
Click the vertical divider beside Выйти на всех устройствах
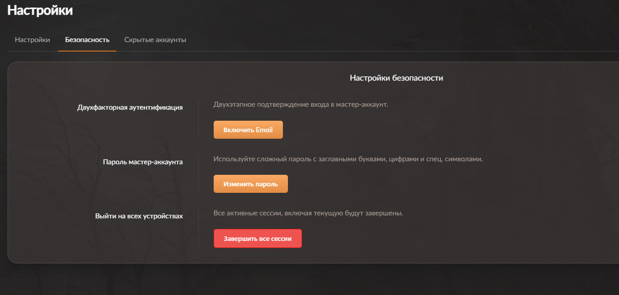point(199,227)
